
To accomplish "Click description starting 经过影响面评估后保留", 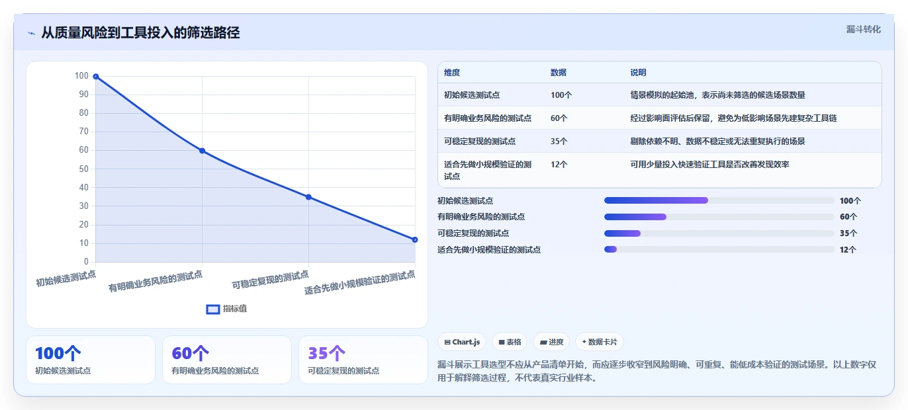I will [x=734, y=118].
